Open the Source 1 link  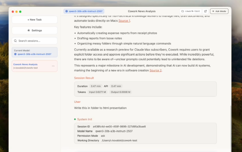click(124, 21)
